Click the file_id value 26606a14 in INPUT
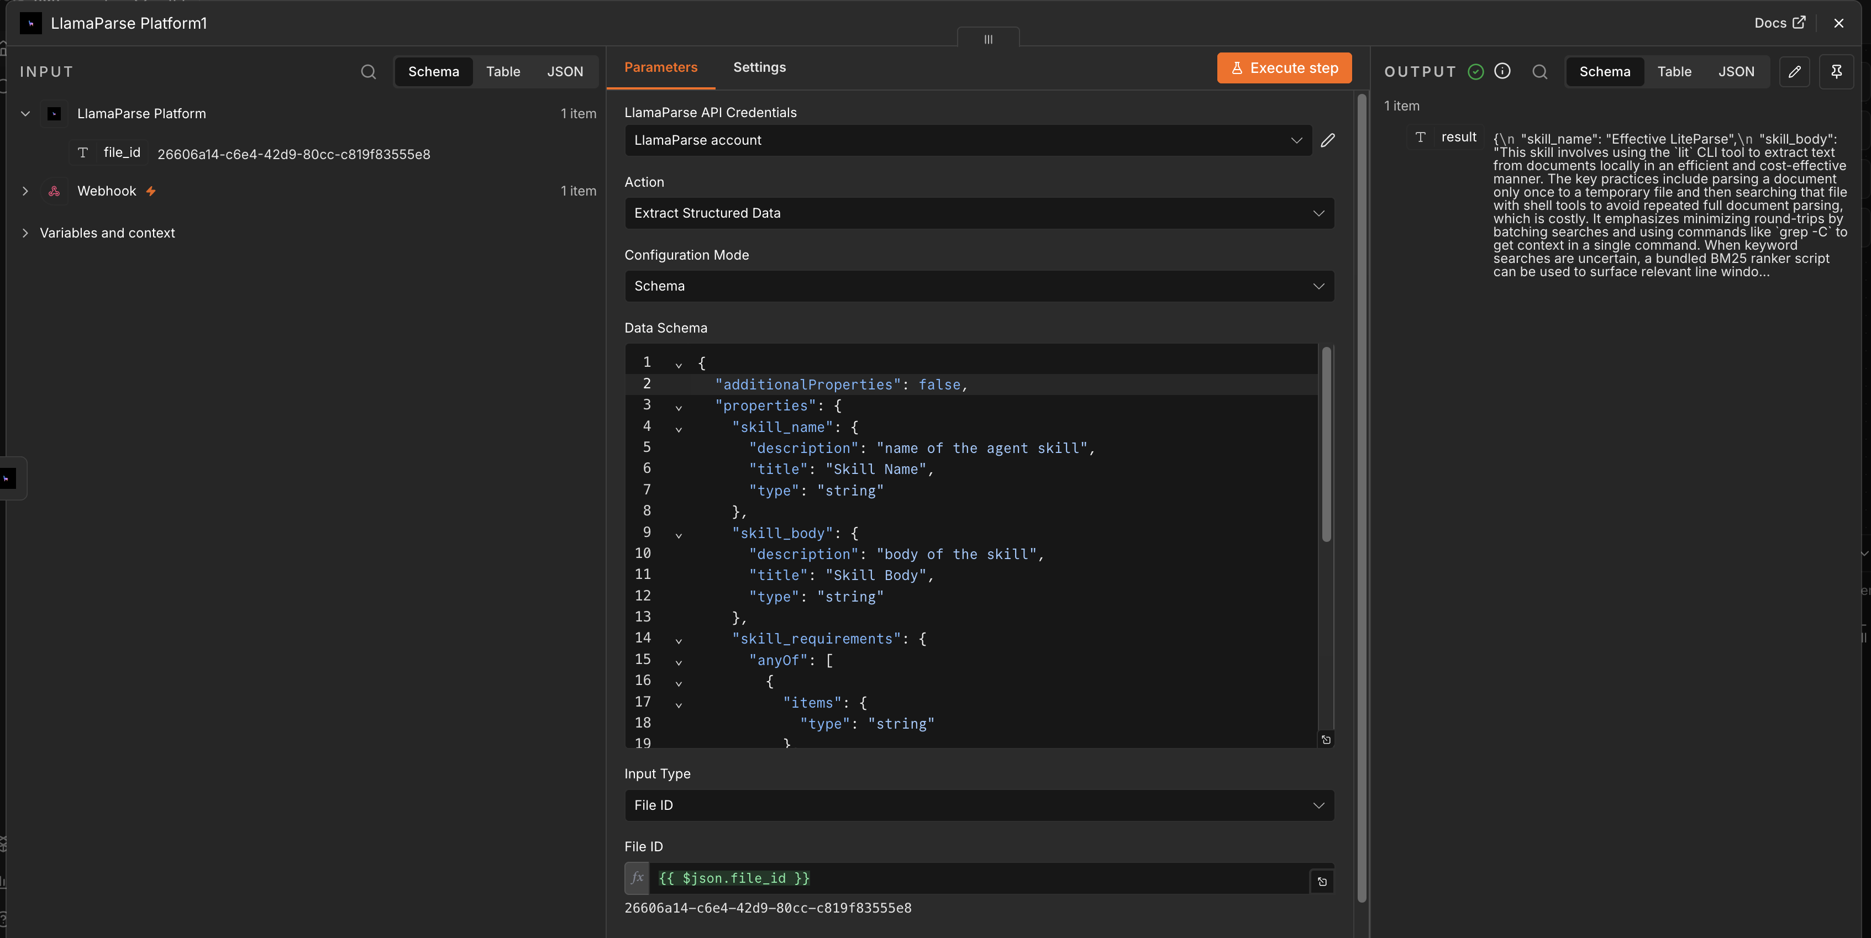Screen dimensions: 1871x938 (293, 154)
